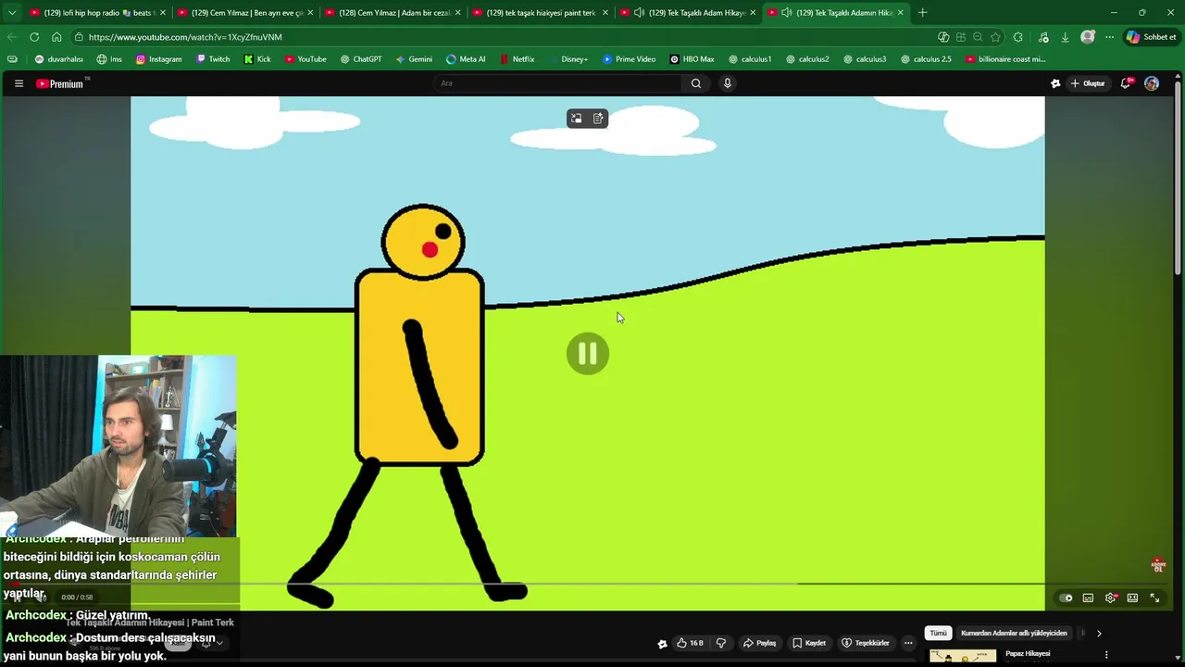The width and height of the screenshot is (1185, 667).
Task: Click the sparkle icon beside Oluştur
Action: coord(1055,83)
